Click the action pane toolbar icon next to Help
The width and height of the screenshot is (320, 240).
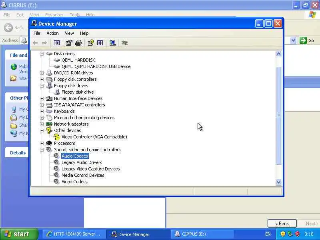point(100,43)
